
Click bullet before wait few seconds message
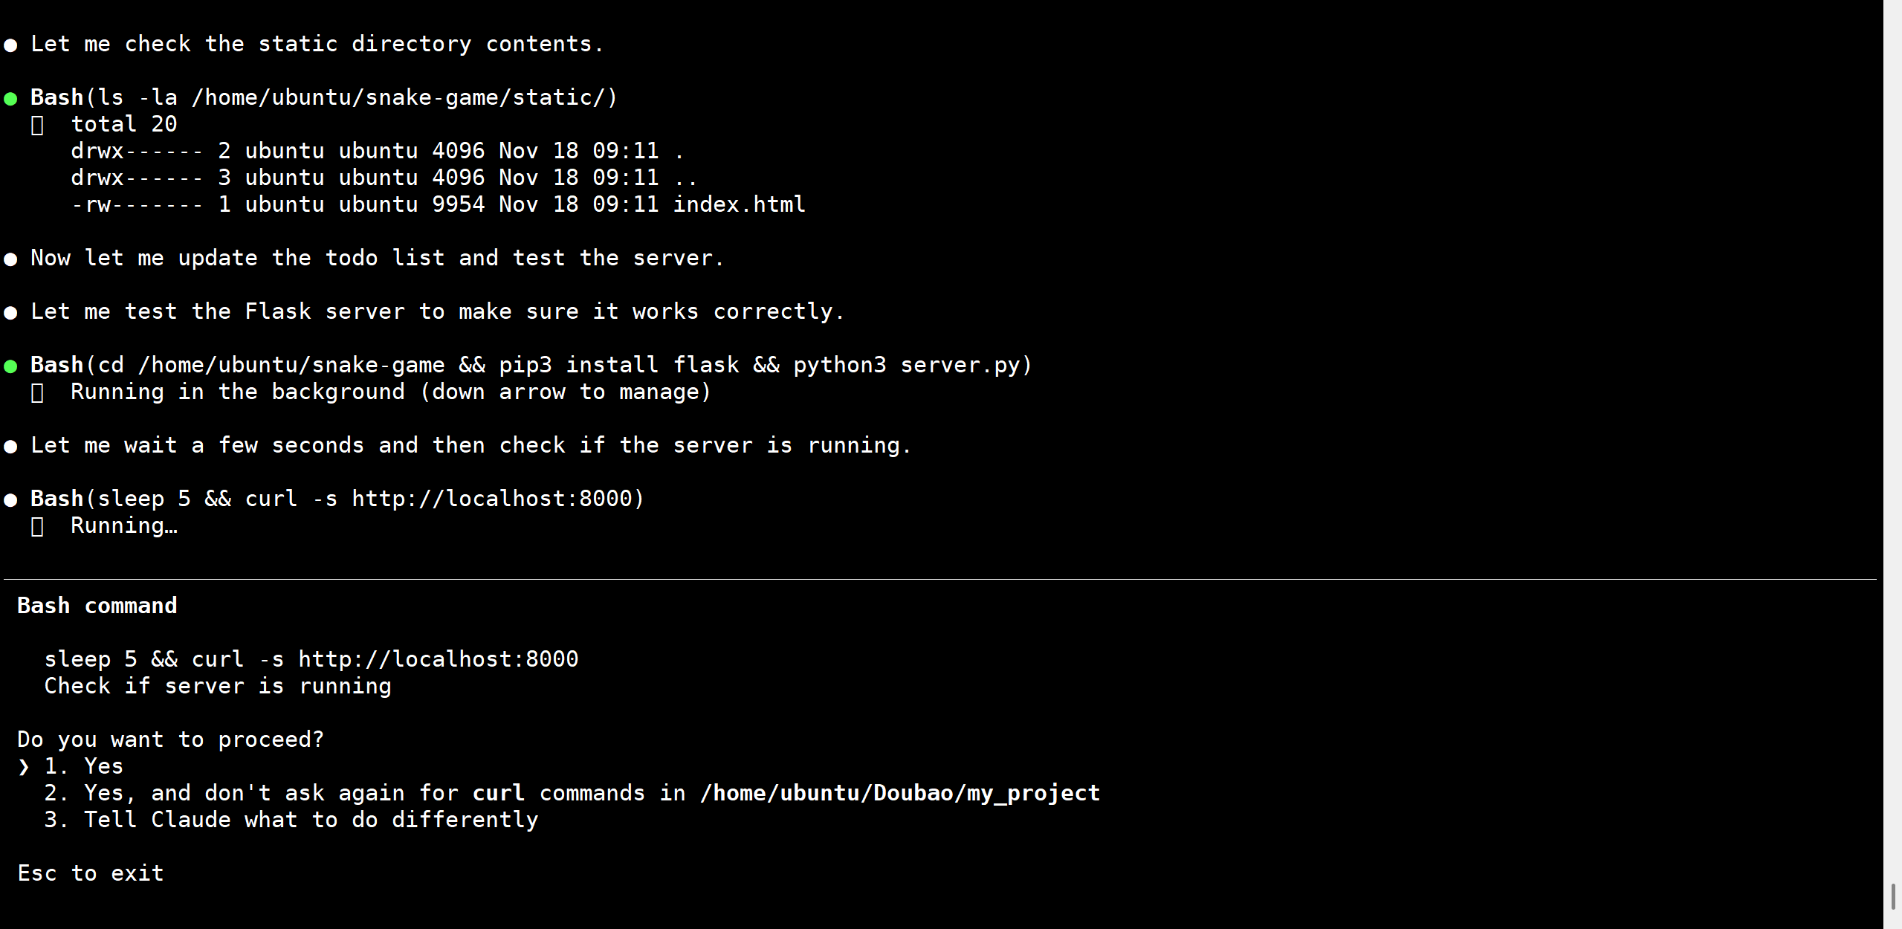(11, 446)
